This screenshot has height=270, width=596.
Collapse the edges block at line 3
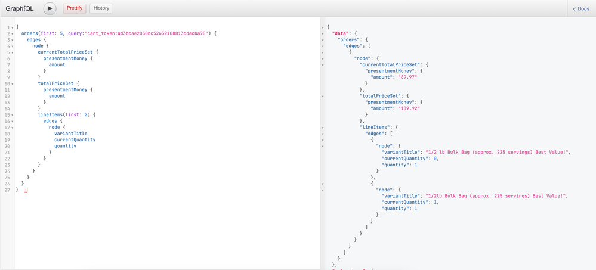pos(12,40)
